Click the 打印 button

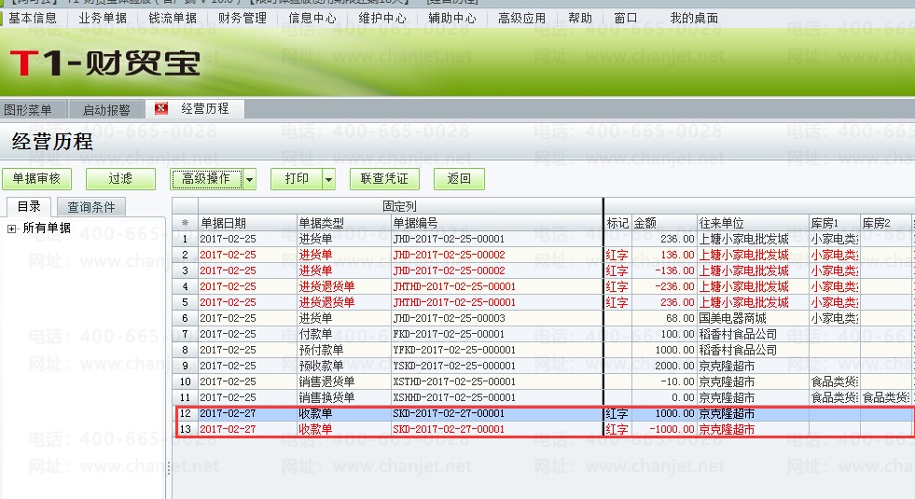tap(297, 178)
